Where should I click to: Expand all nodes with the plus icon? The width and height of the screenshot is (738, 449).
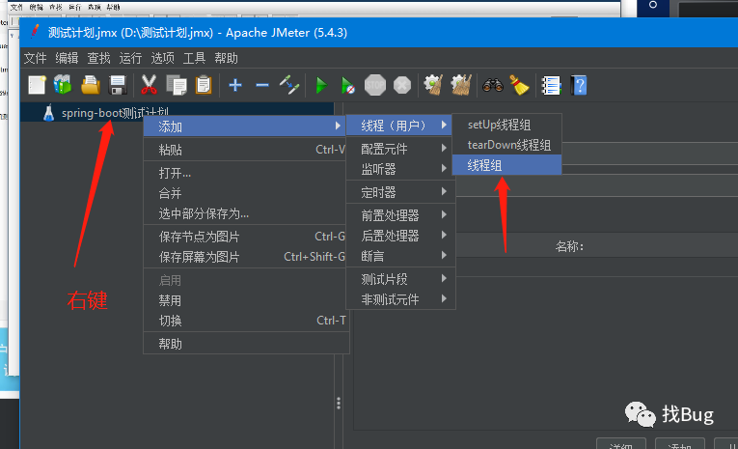pos(235,85)
